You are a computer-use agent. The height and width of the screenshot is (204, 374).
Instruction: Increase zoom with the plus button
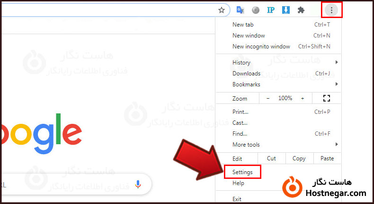pos(303,98)
